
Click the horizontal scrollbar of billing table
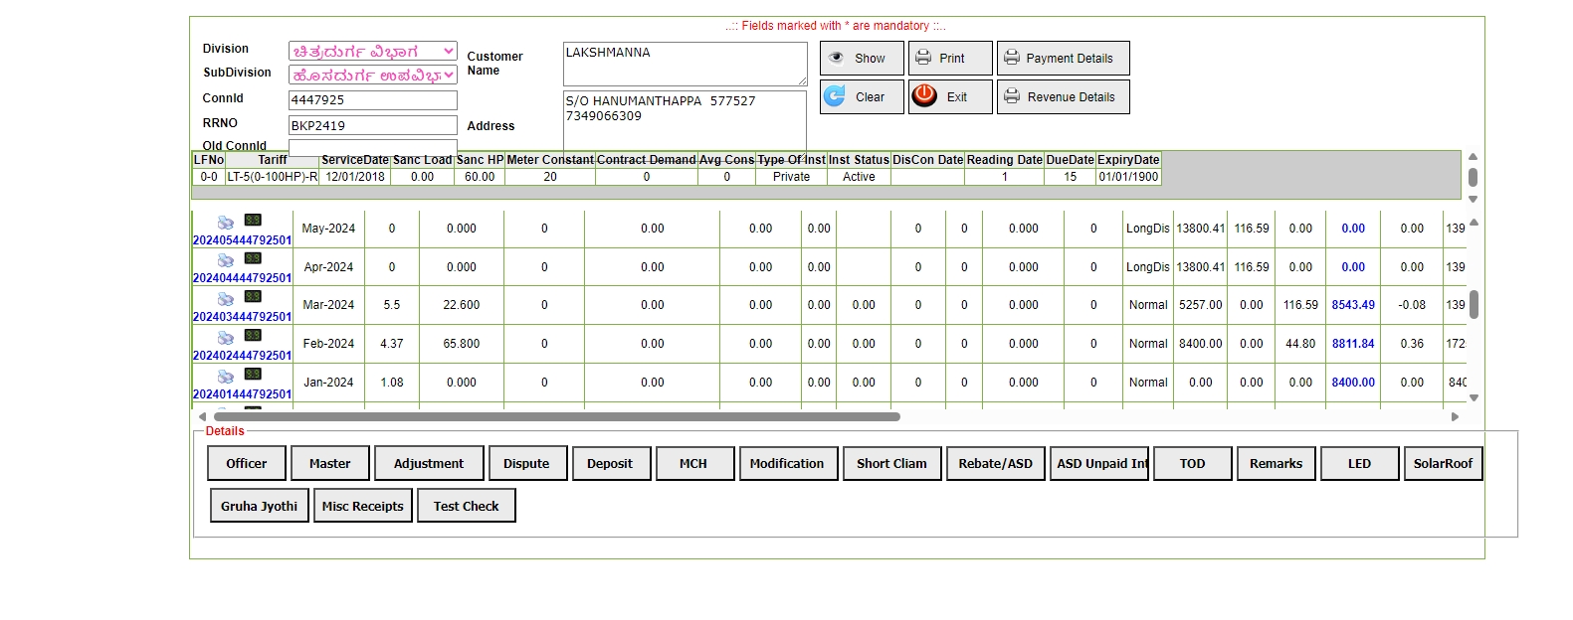tap(557, 417)
